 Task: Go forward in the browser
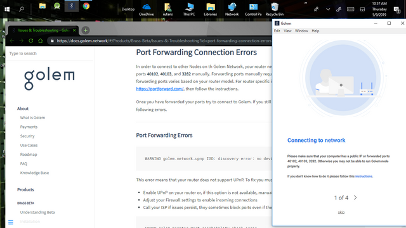point(21,41)
